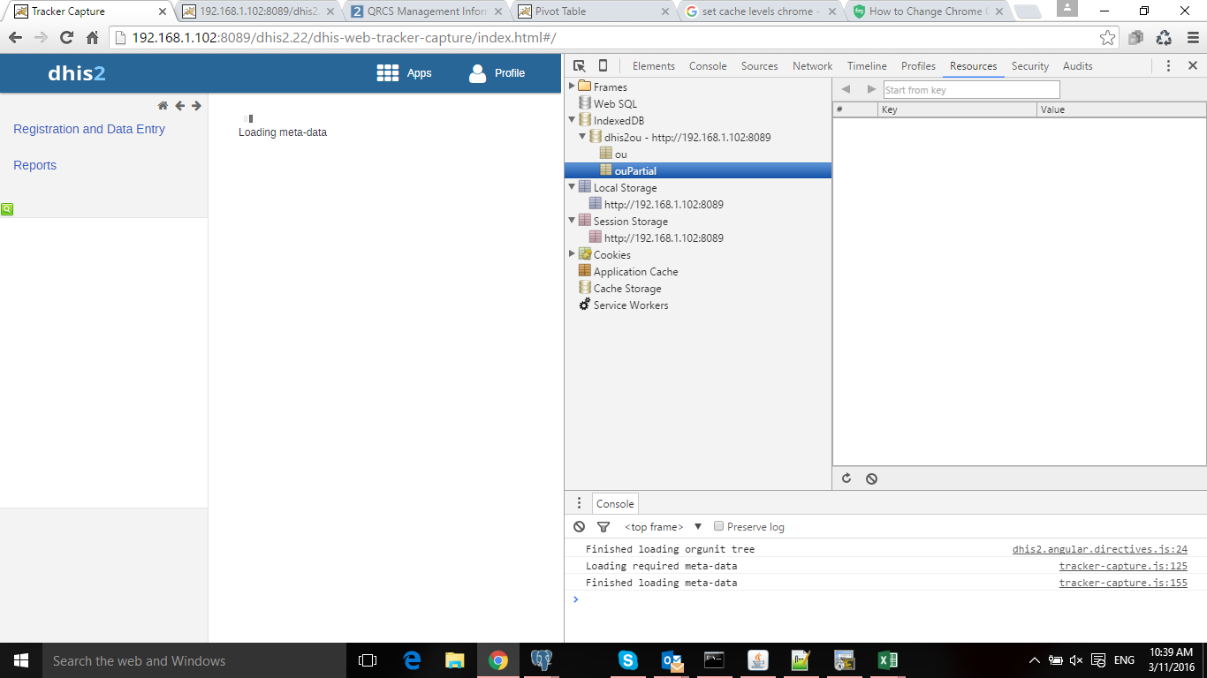
Task: Click the refresh IndexedDB icon
Action: pos(846,478)
